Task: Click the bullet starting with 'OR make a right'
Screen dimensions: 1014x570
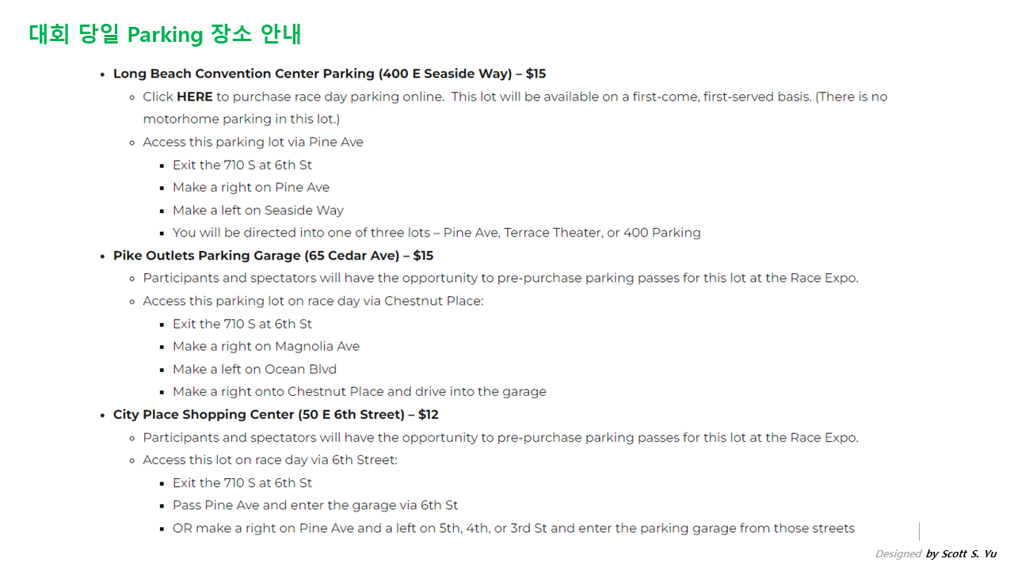Action: pyautogui.click(x=513, y=528)
